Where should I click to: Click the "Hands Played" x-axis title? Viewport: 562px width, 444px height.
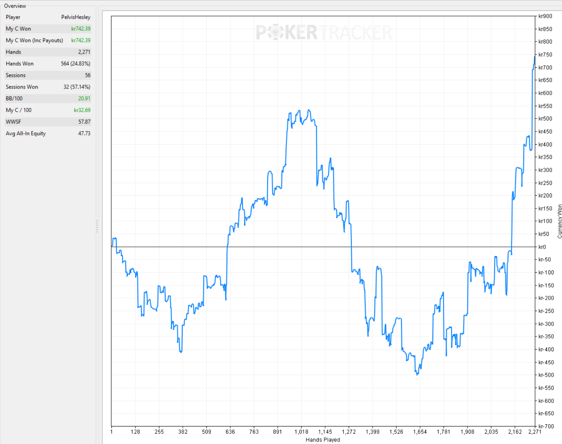pos(323,440)
